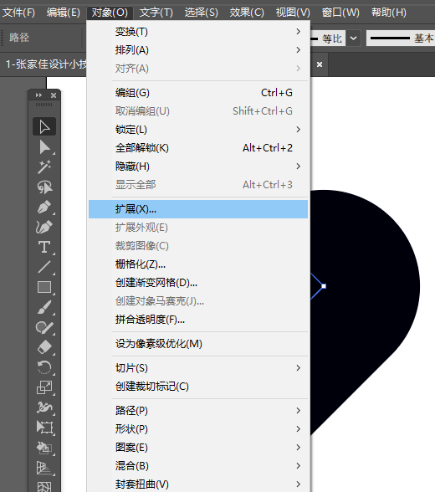The image size is (435, 492).
Task: Expand the 切片(S) submenu
Action: click(x=198, y=368)
